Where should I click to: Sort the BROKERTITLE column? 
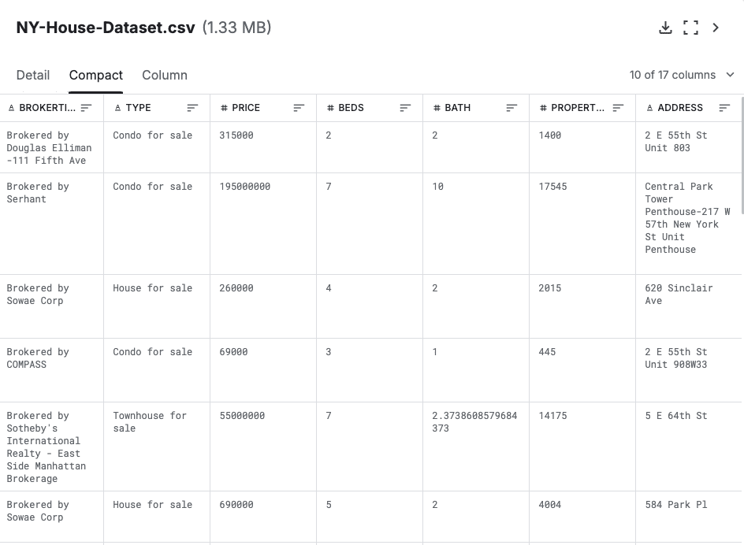(x=86, y=108)
